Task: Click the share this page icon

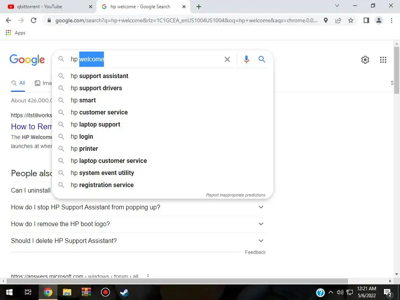Action: (338, 20)
